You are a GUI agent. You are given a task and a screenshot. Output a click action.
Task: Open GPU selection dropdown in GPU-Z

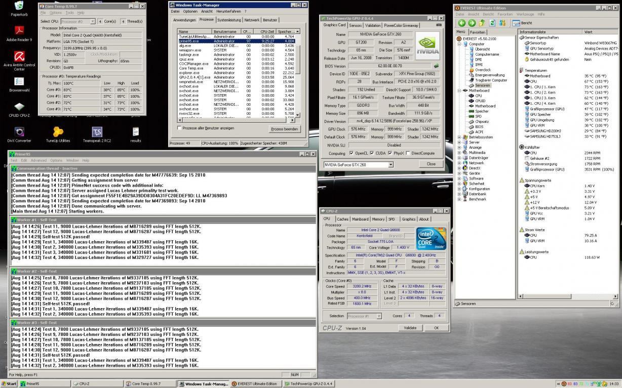click(x=391, y=164)
